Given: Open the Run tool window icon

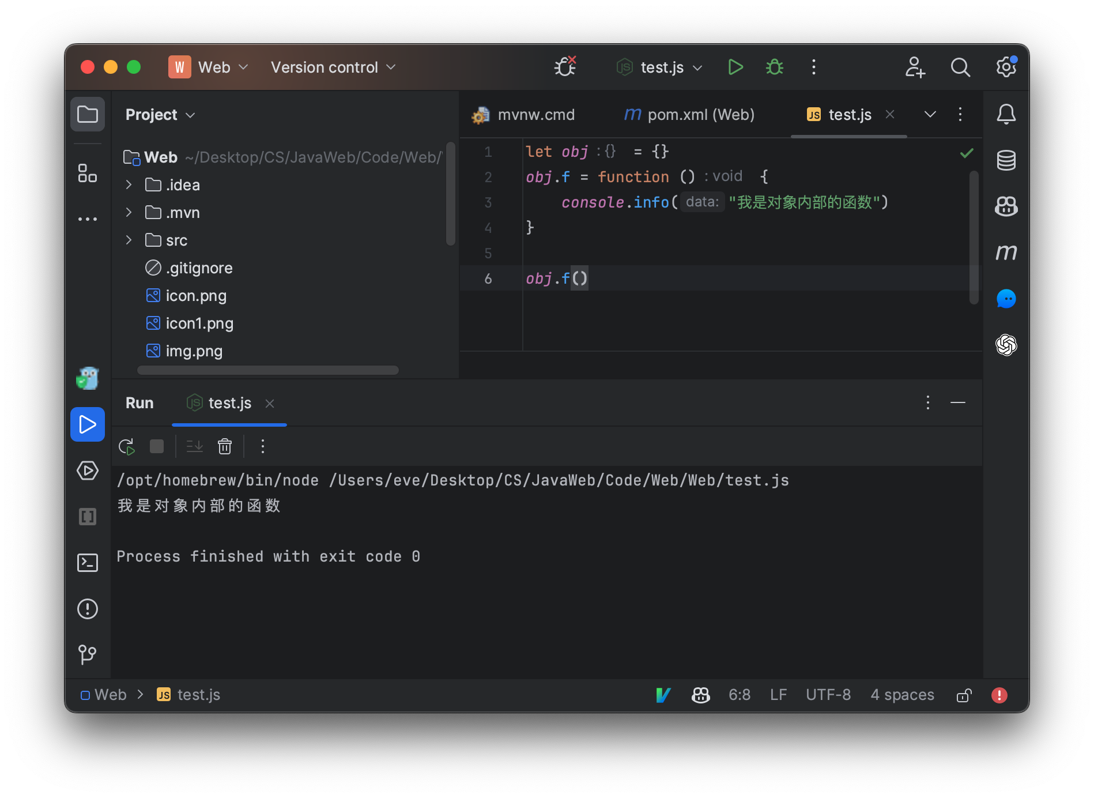Looking at the screenshot, I should (88, 424).
